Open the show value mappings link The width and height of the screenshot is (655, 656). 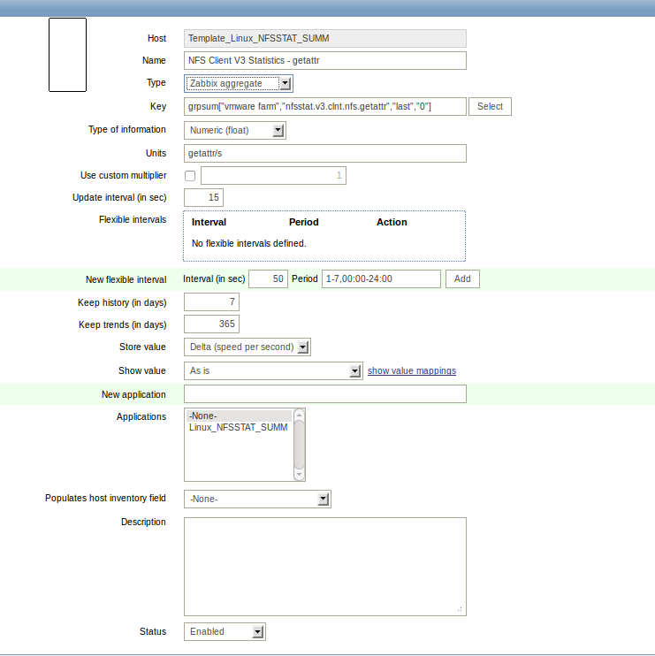click(412, 370)
